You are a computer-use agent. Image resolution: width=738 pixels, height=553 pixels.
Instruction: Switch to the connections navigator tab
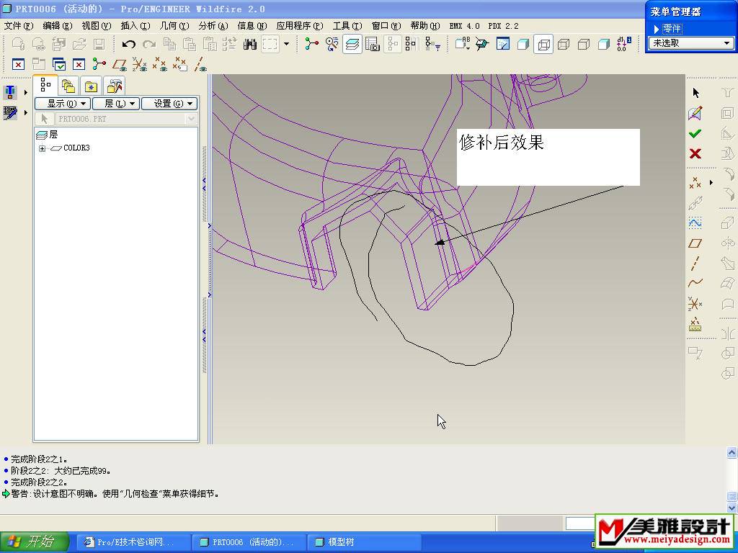[x=114, y=86]
